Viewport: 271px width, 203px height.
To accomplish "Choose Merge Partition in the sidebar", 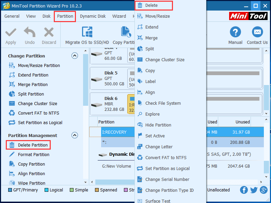I will [x=28, y=84].
